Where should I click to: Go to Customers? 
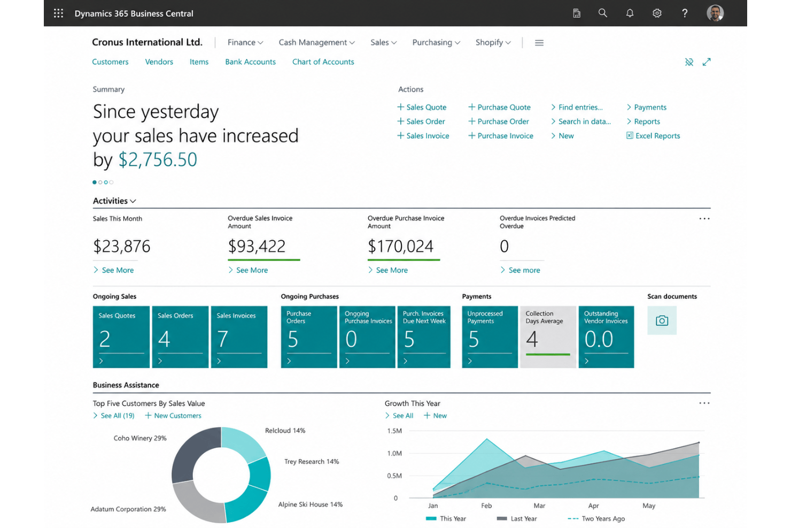(x=110, y=62)
